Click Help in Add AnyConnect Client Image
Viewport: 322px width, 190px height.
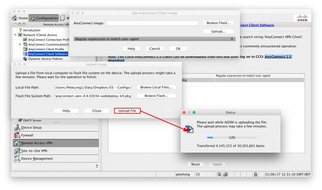pos(131,49)
